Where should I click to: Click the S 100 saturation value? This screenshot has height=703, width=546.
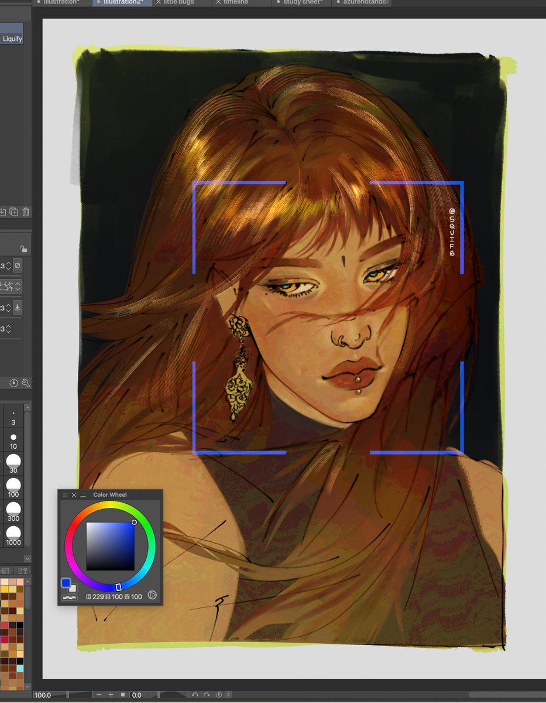pyautogui.click(x=113, y=596)
